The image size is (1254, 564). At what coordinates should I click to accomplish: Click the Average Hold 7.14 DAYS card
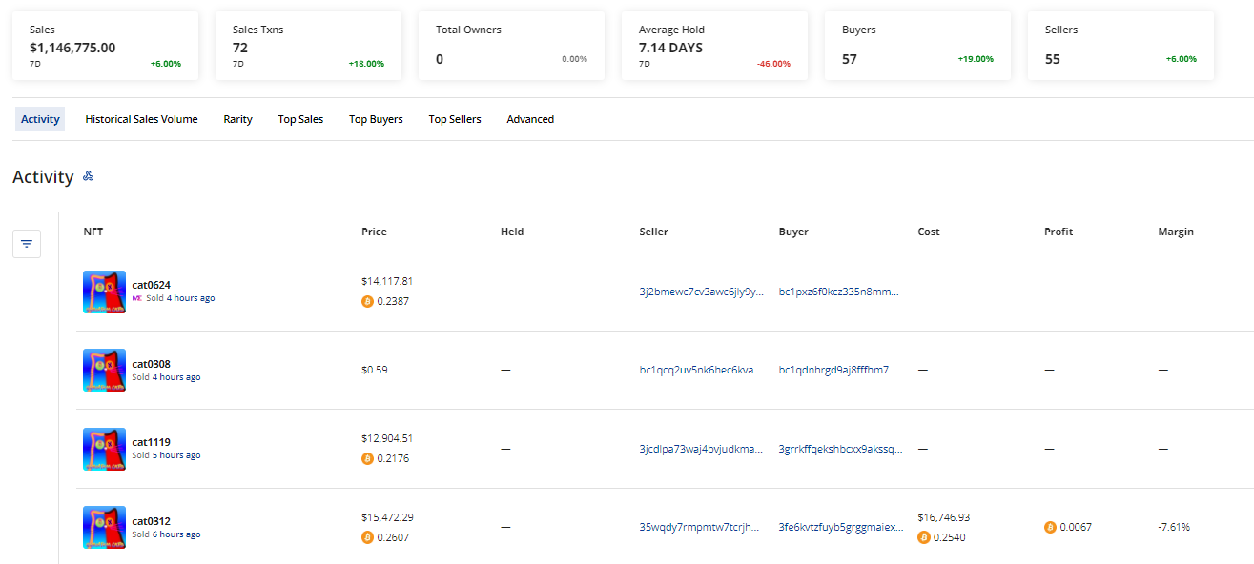(714, 46)
